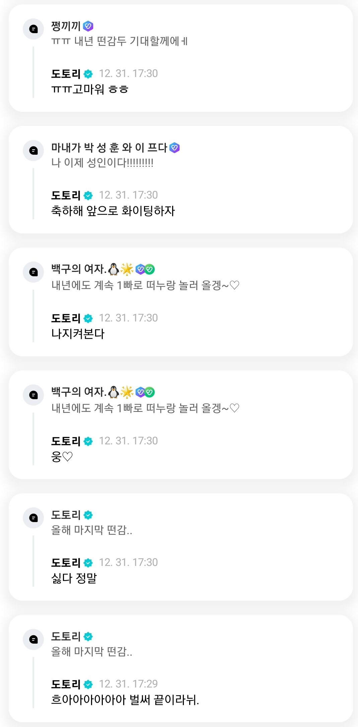
Task: Tap the 도토리 name on the 싫다 정말 reply
Action: (66, 563)
